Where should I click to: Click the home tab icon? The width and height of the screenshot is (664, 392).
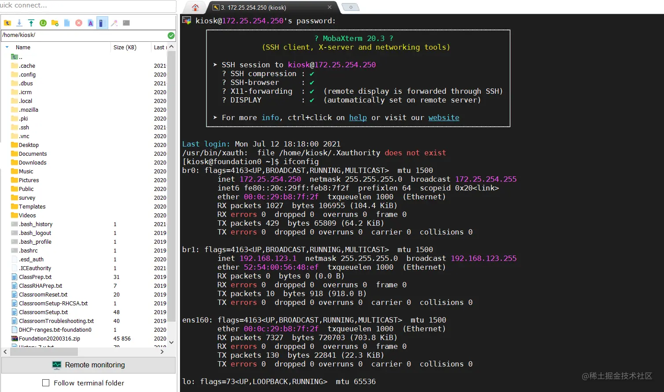pyautogui.click(x=195, y=7)
